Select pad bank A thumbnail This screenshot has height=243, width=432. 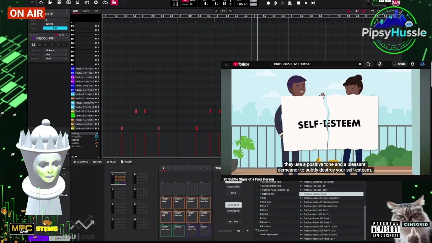(x=118, y=178)
